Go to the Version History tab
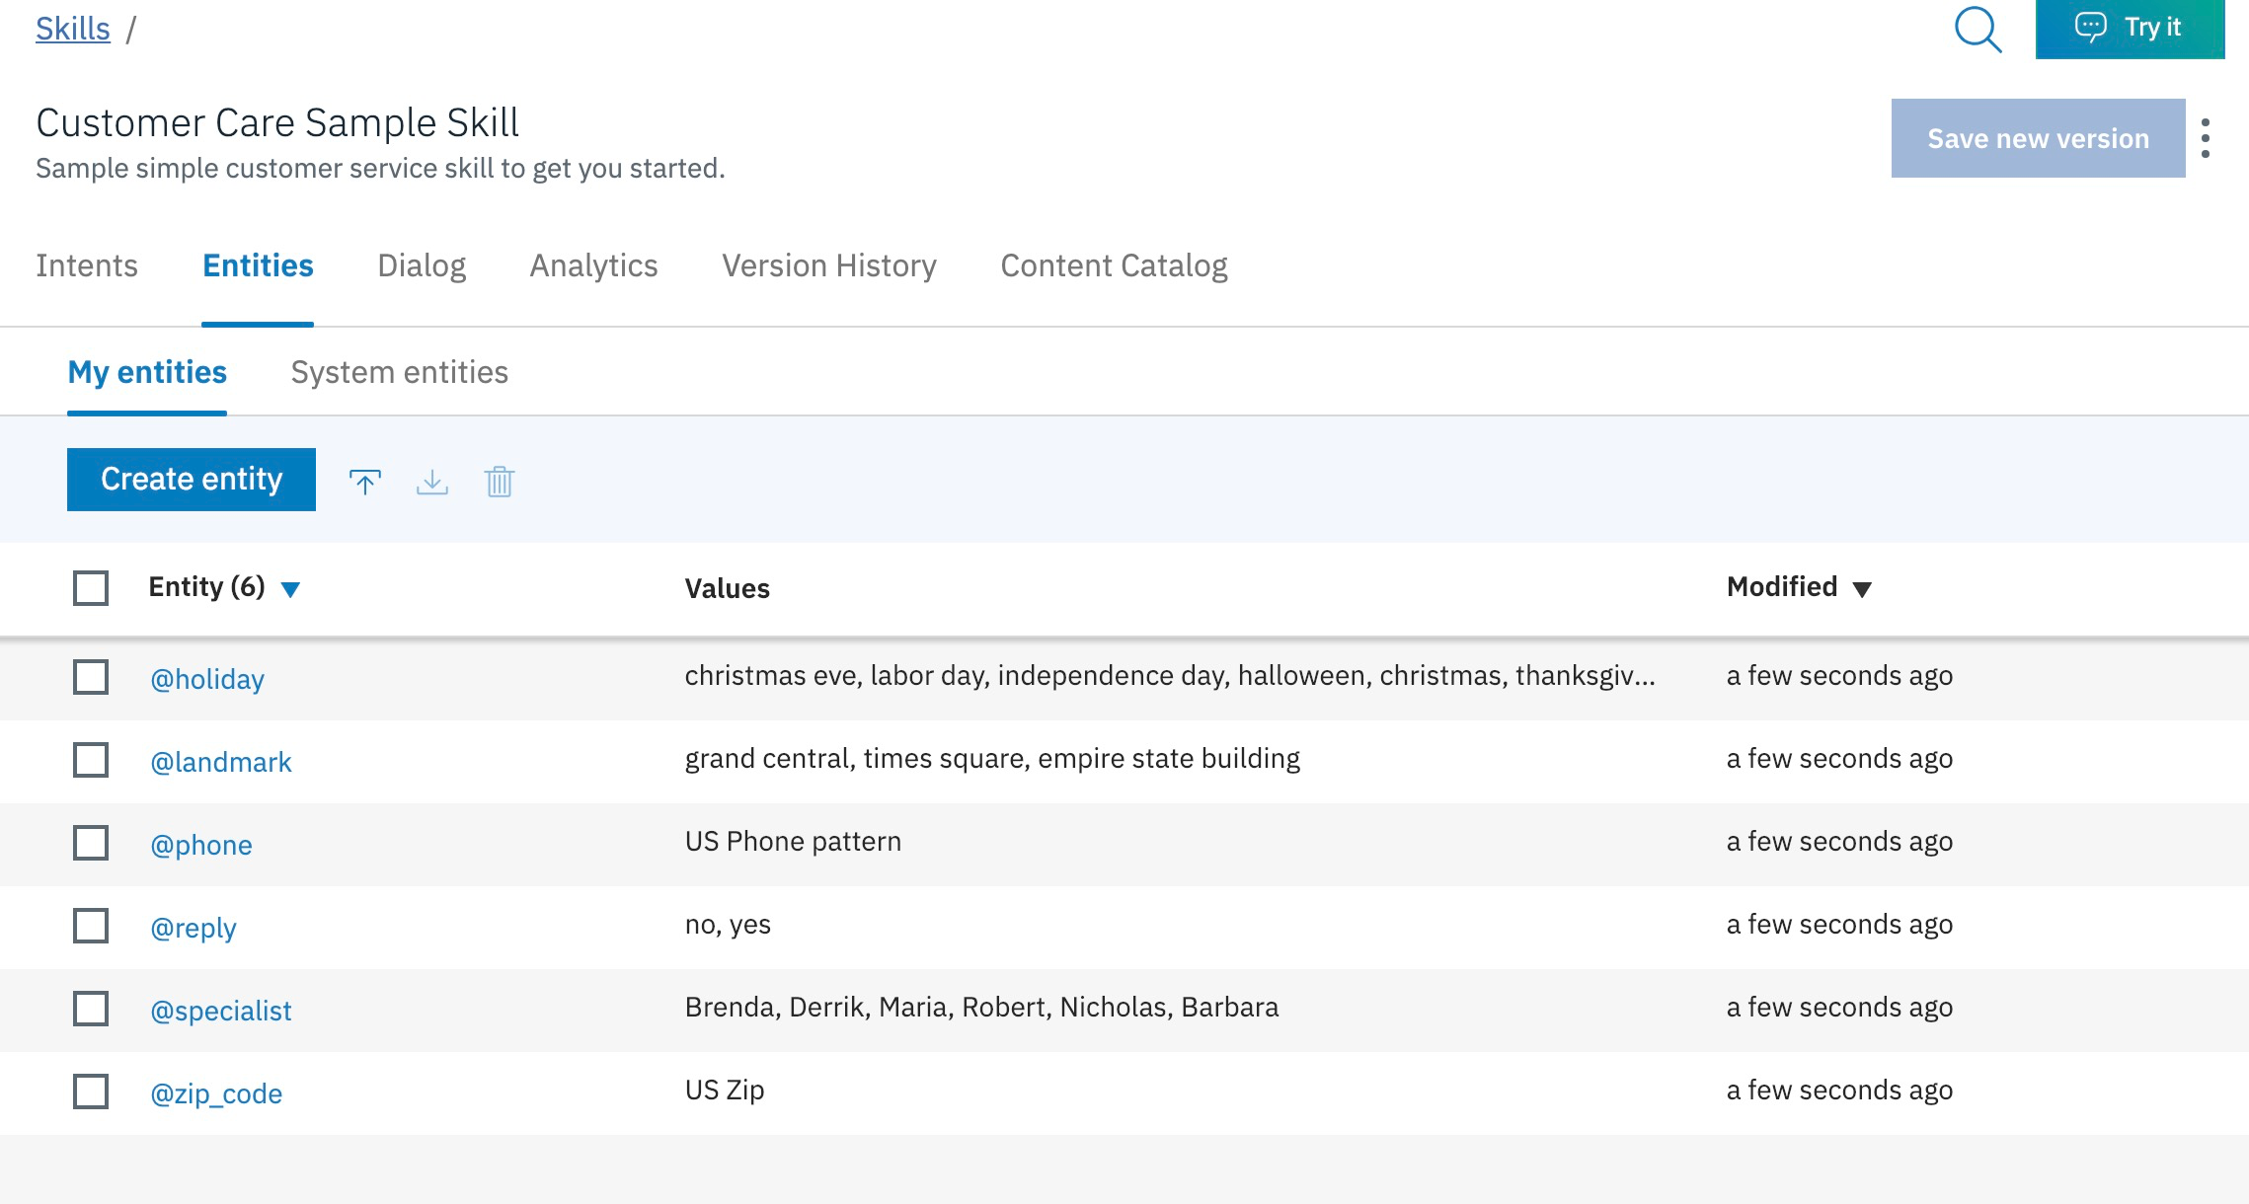 click(828, 265)
